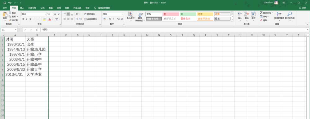Open Format as Table (套用表格格式)
Image resolution: width=310 pixels, height=119 pixels.
[140, 17]
